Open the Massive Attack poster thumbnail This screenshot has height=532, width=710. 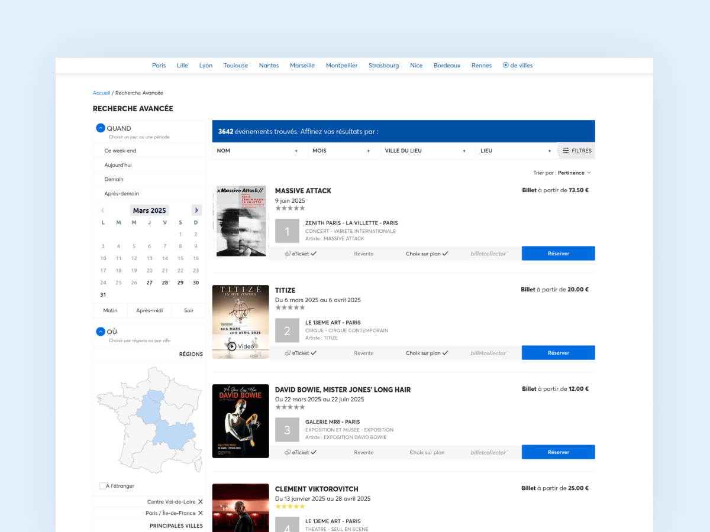(241, 222)
